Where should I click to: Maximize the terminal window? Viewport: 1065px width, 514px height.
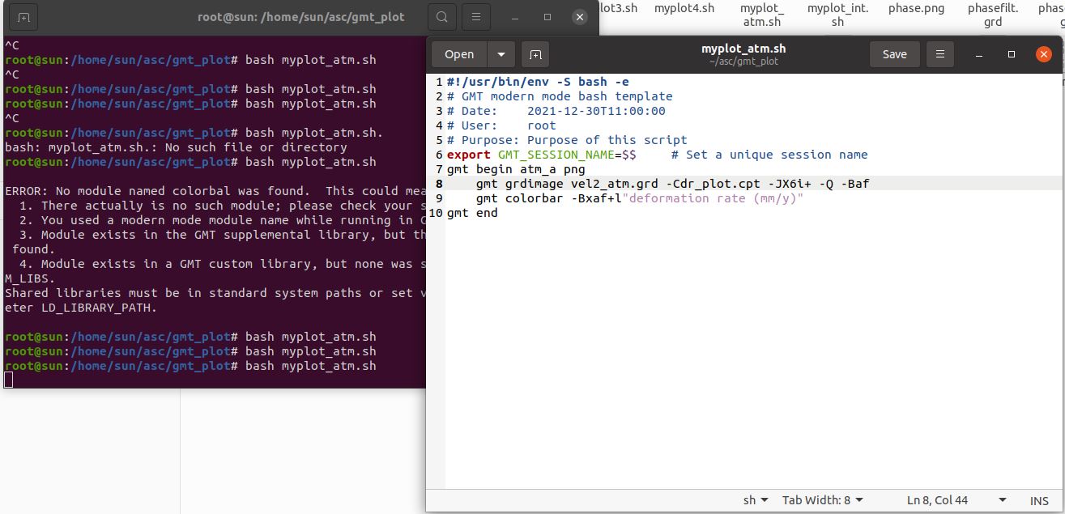click(x=547, y=17)
